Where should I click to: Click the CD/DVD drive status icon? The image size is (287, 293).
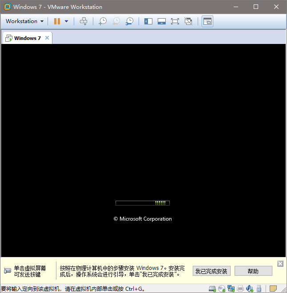click(x=222, y=289)
